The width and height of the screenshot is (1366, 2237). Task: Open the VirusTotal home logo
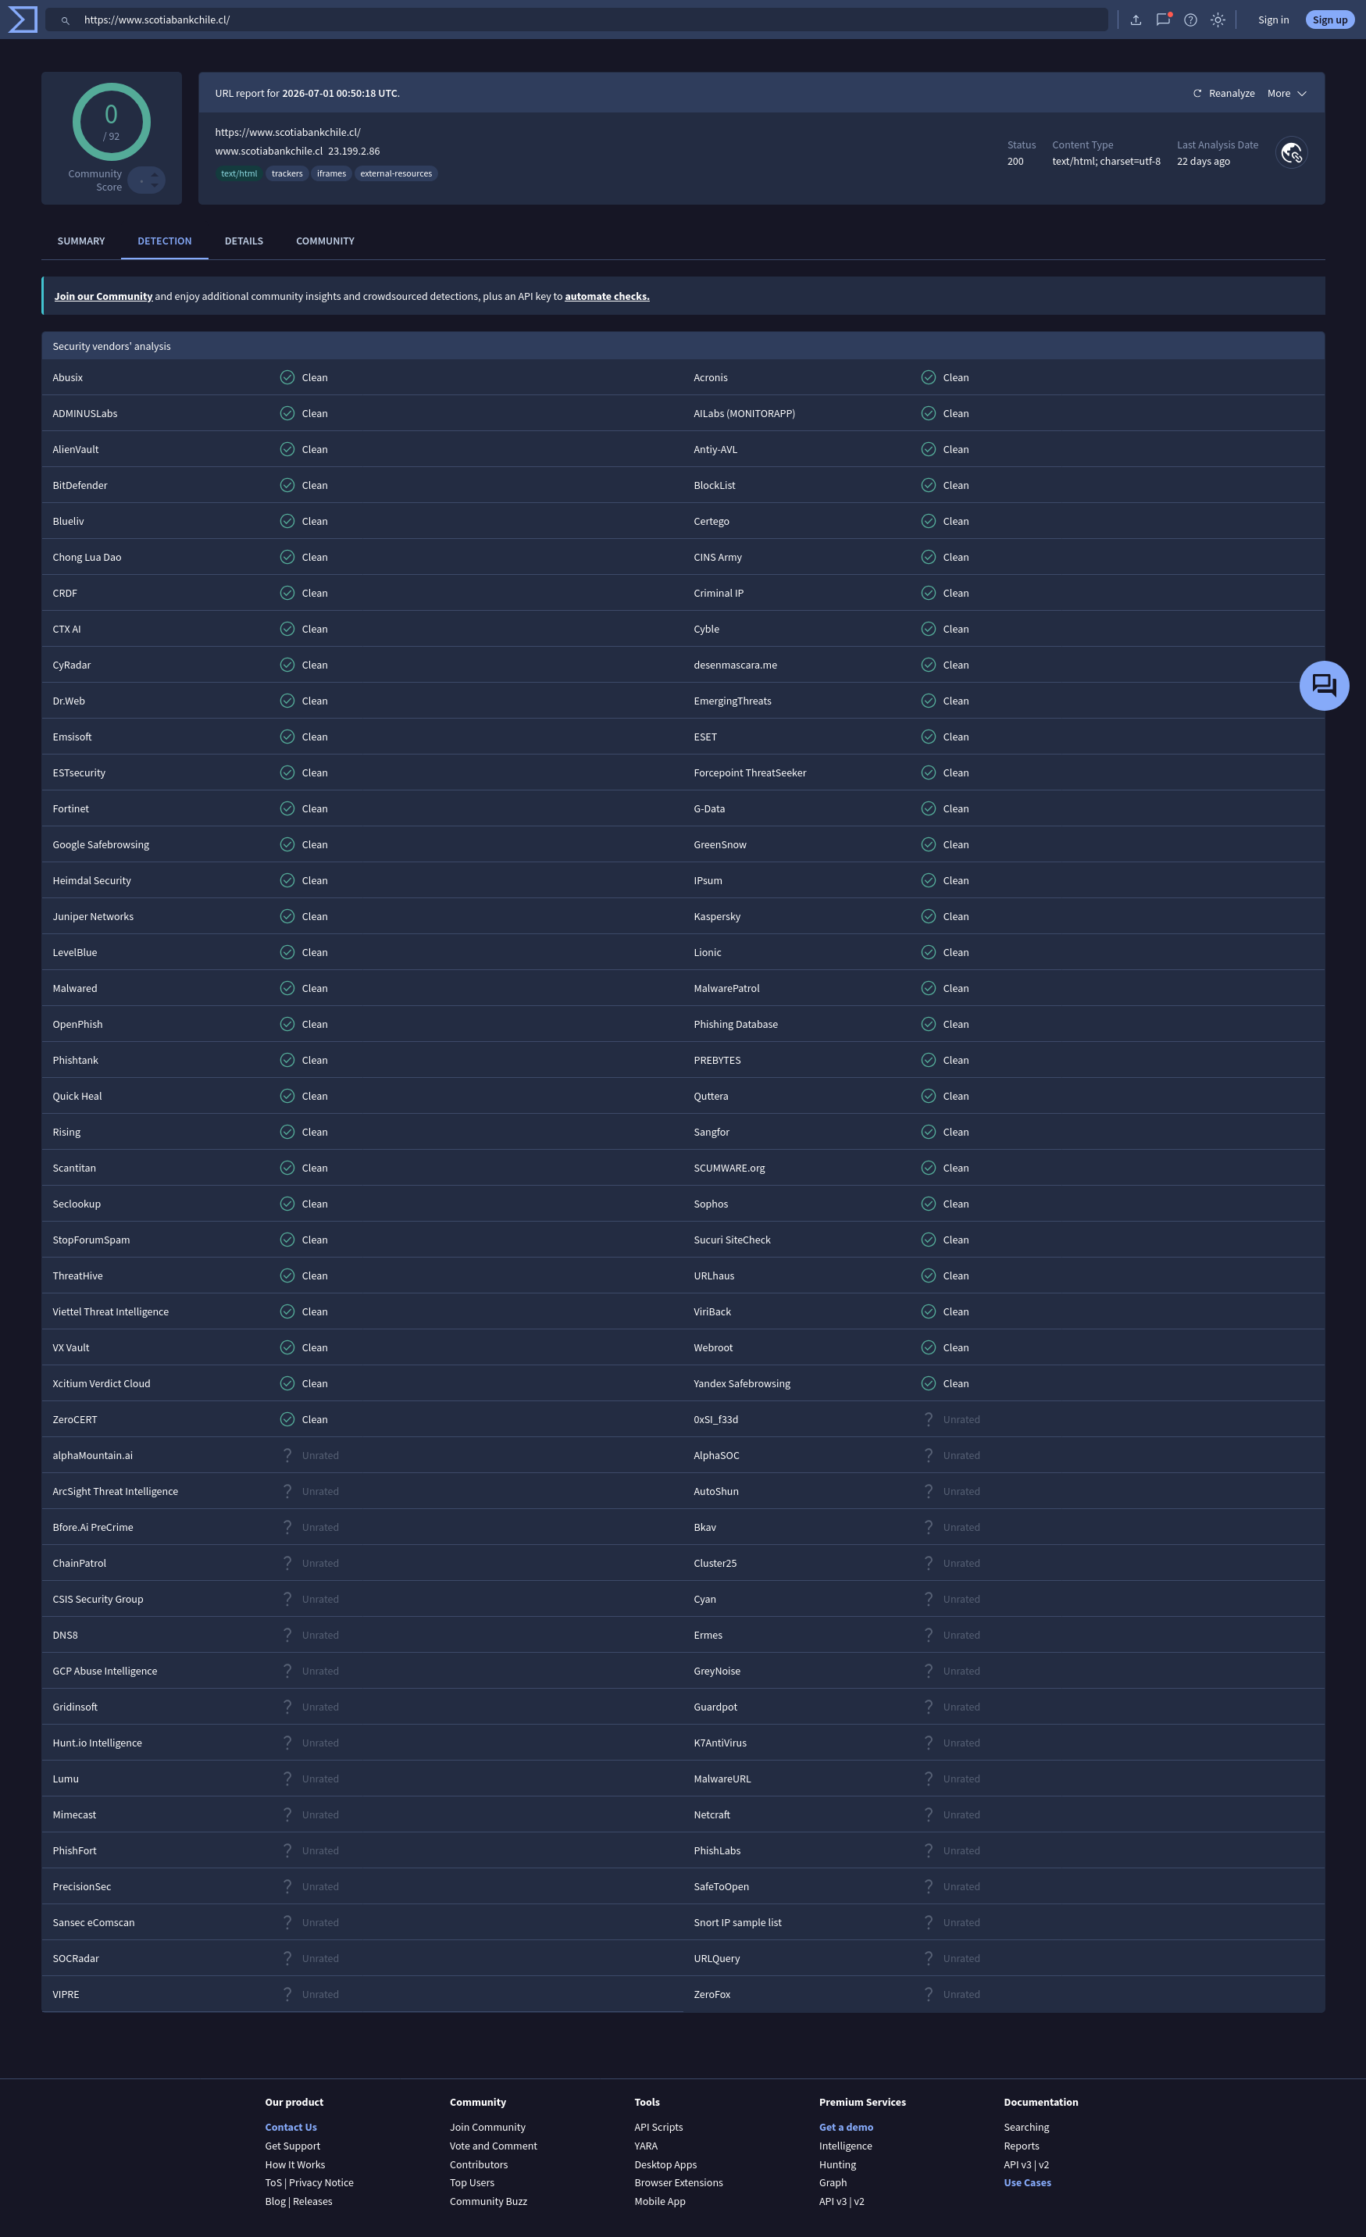click(23, 19)
